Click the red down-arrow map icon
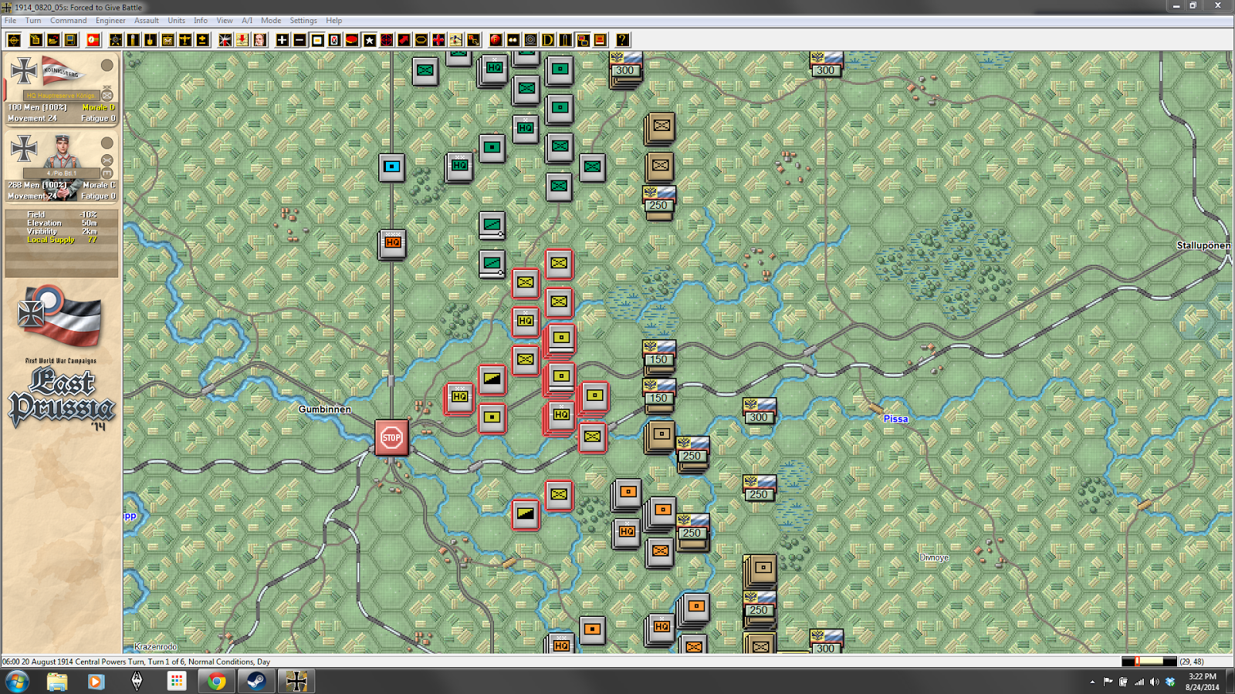Viewport: 1235px width, 694px height. pyautogui.click(x=242, y=40)
